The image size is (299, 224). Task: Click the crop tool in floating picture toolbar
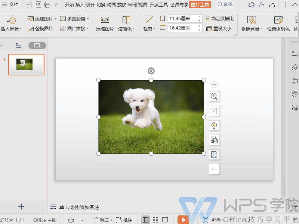(214, 111)
